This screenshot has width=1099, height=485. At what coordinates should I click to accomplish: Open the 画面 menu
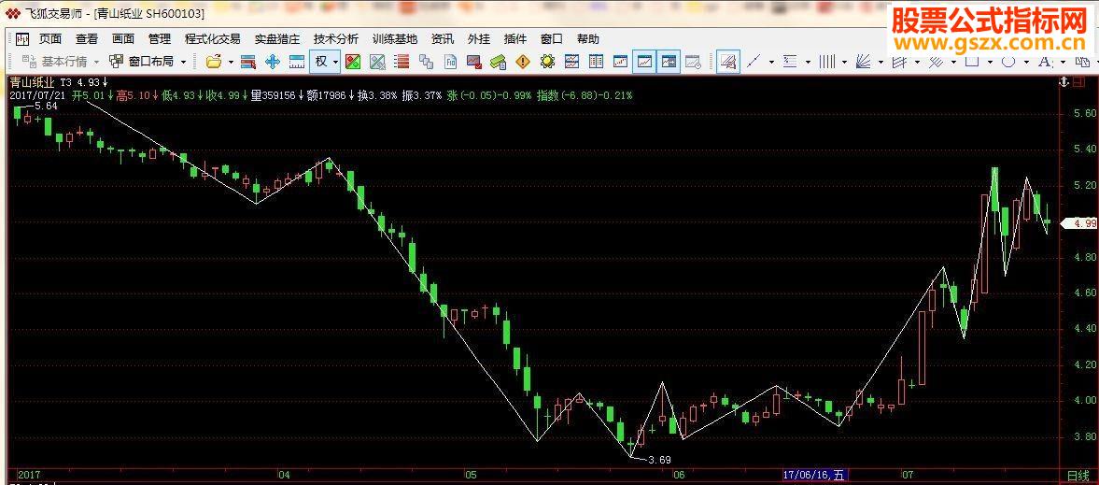click(122, 39)
